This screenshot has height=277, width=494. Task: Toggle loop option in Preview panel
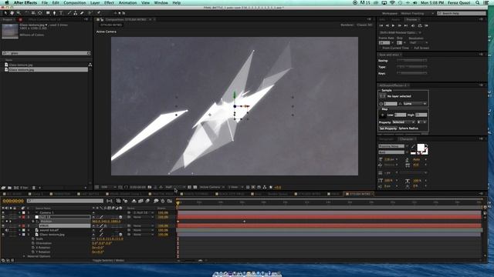(x=420, y=25)
